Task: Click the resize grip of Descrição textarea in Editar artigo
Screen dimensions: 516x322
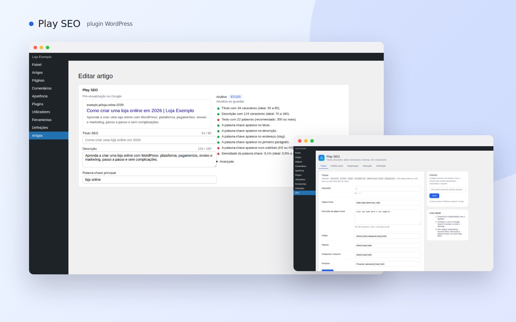Action: tap(215, 166)
